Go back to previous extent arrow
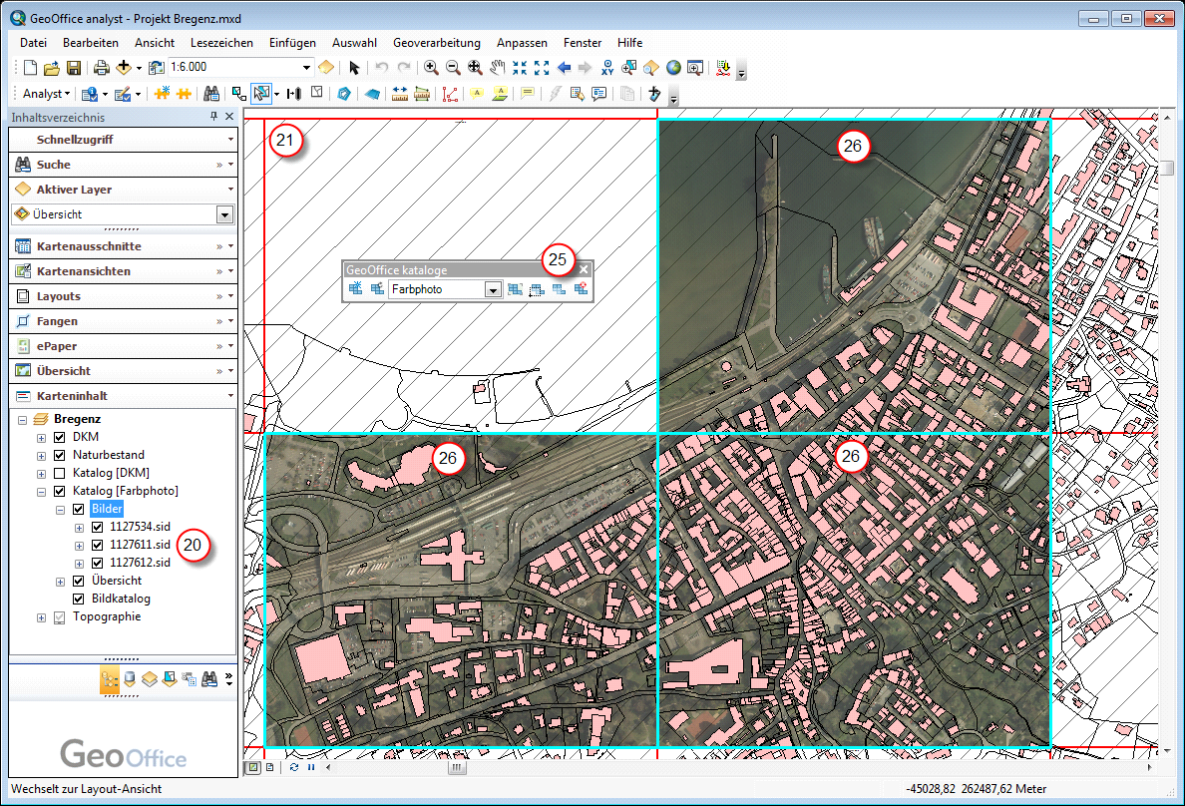 [565, 68]
